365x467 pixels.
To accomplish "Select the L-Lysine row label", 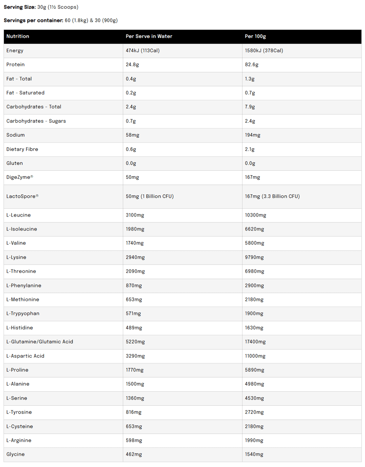I will point(16,257).
